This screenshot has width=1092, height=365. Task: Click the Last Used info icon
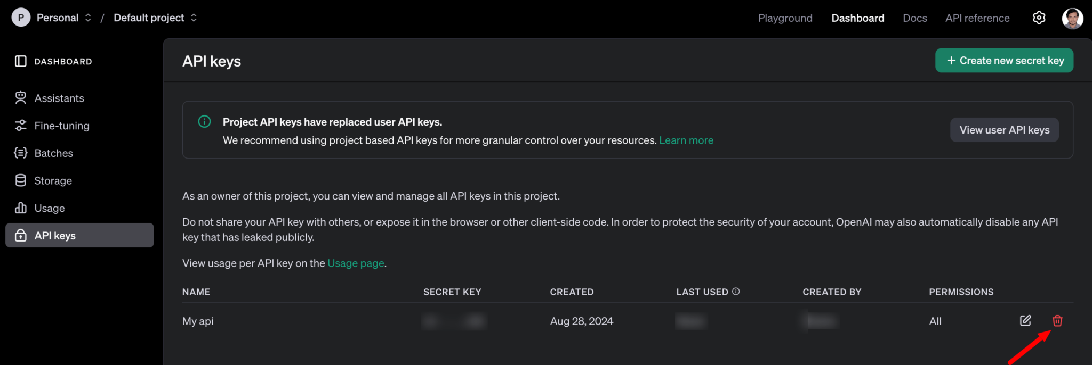coord(736,292)
